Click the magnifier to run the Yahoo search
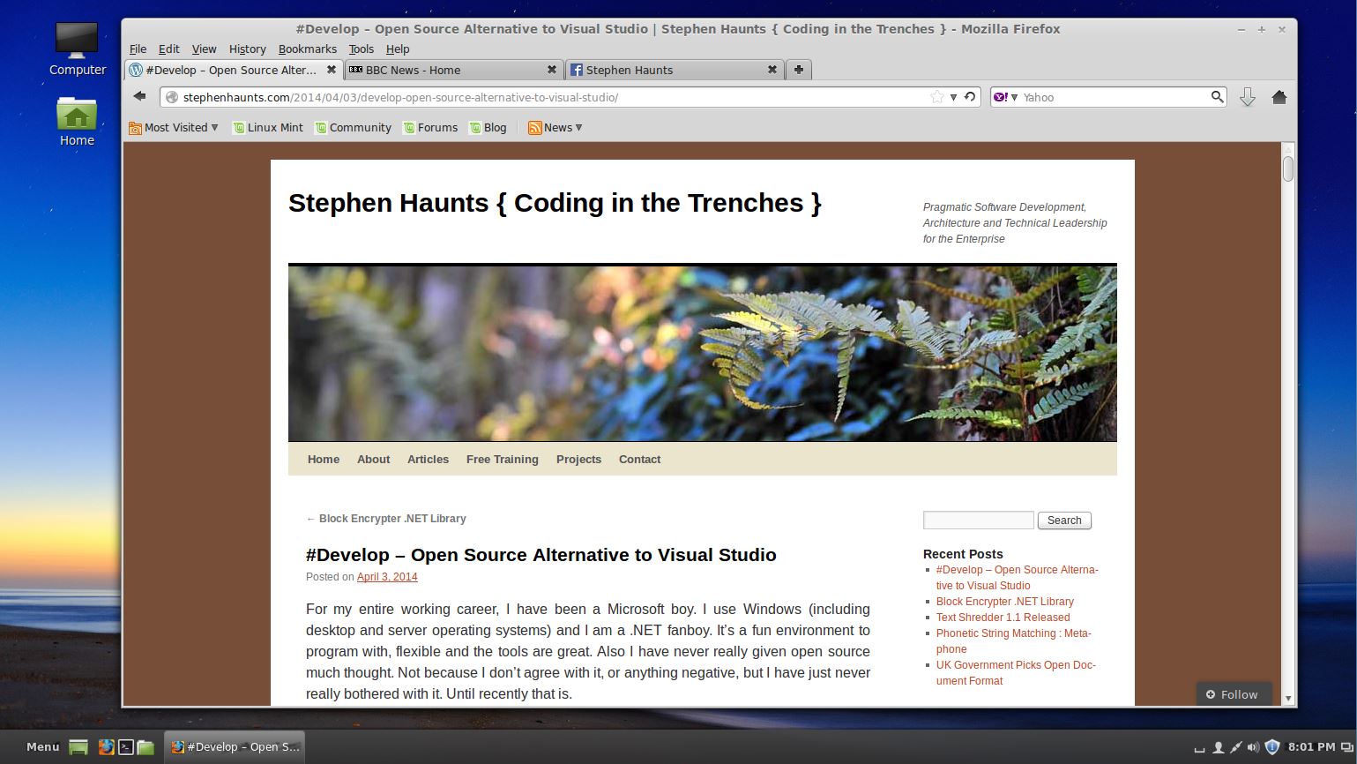 tap(1218, 97)
